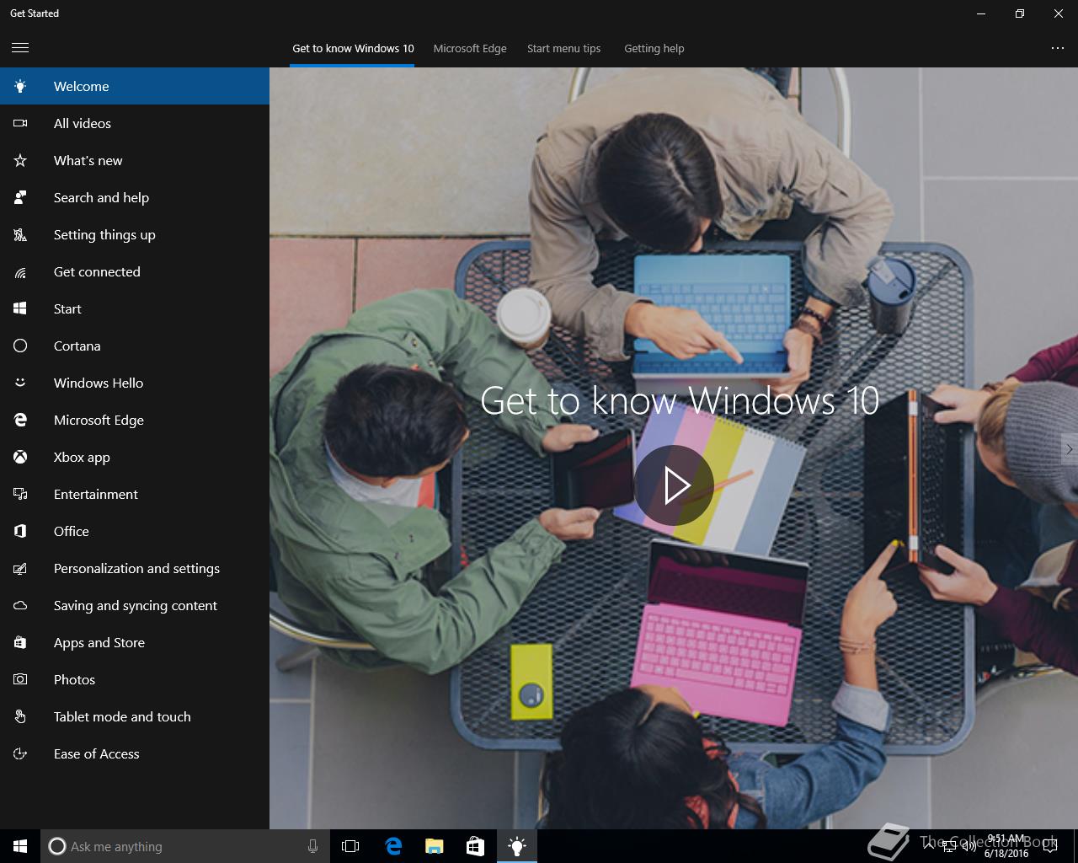Click the next slide arrow on right edge

(x=1069, y=449)
